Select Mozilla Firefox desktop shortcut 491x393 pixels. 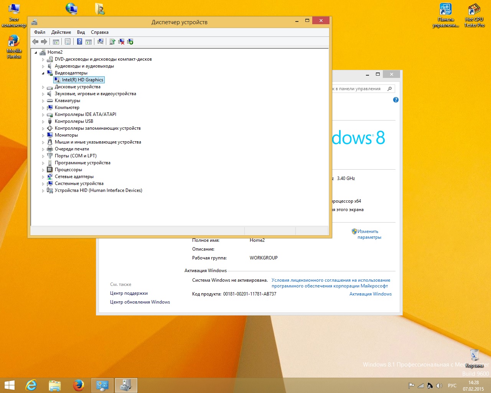(14, 47)
